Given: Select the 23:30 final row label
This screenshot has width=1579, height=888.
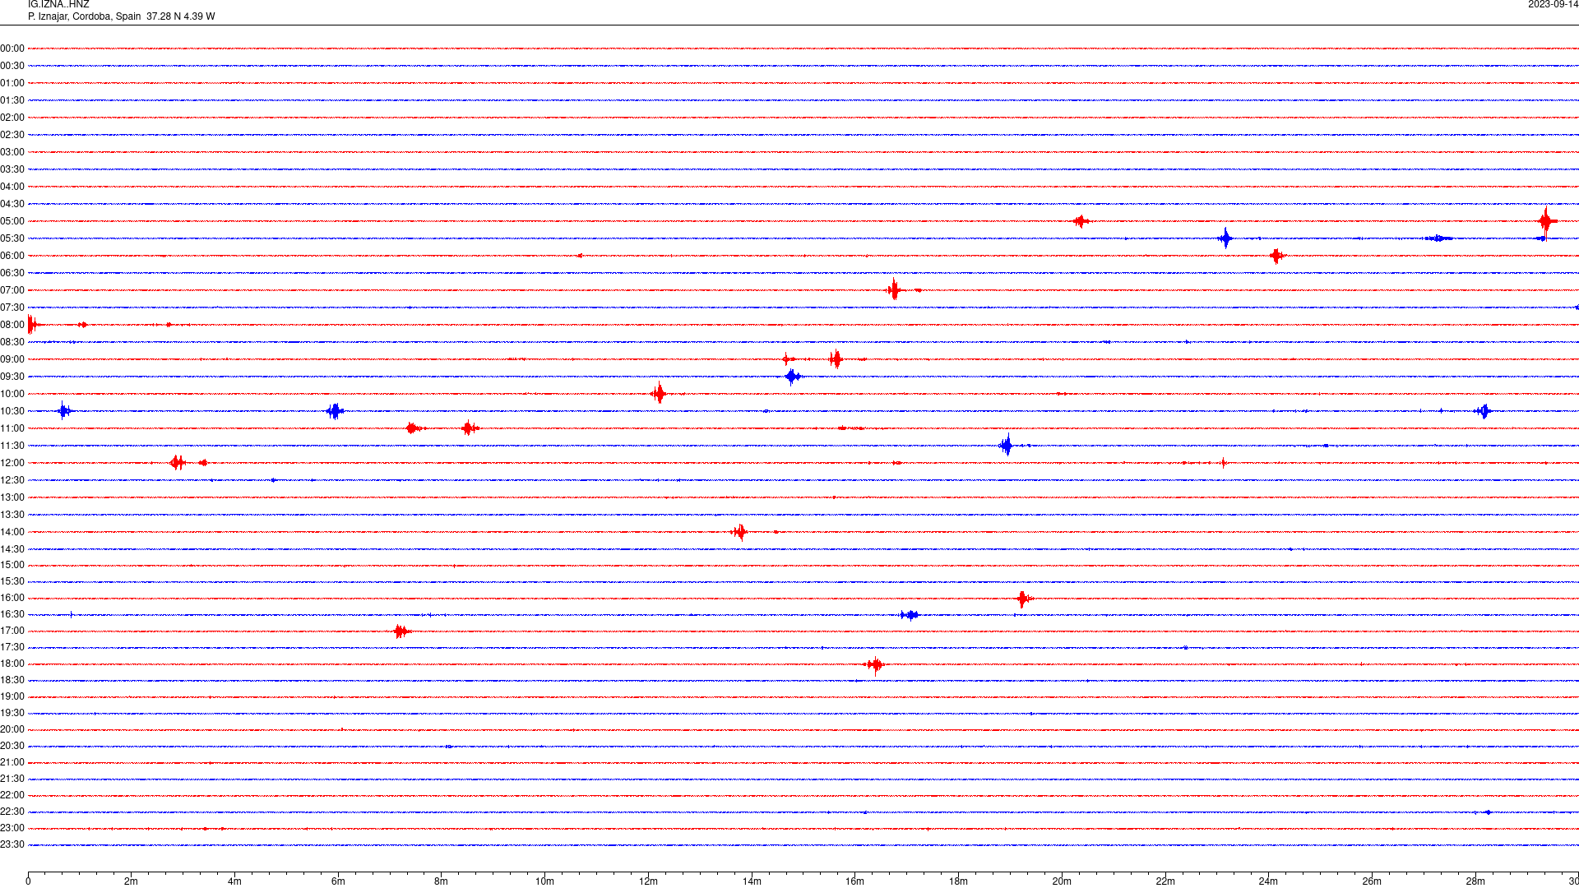Looking at the screenshot, I should (x=12, y=844).
